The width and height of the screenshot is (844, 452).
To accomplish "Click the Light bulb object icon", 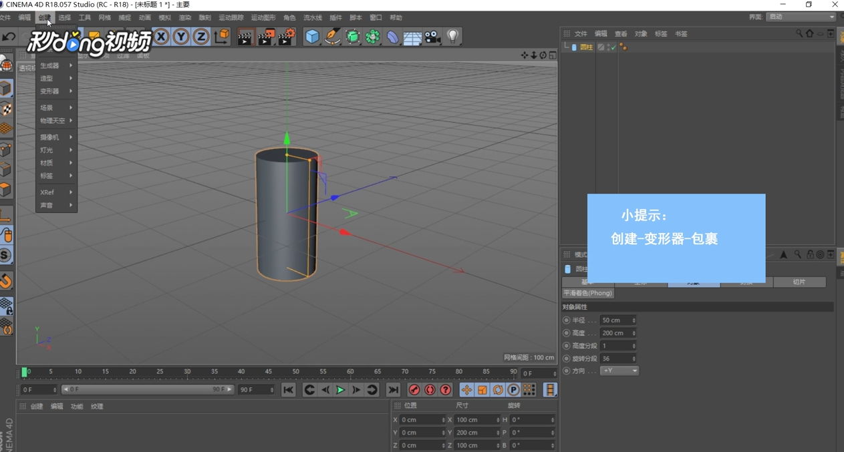I will 453,37.
